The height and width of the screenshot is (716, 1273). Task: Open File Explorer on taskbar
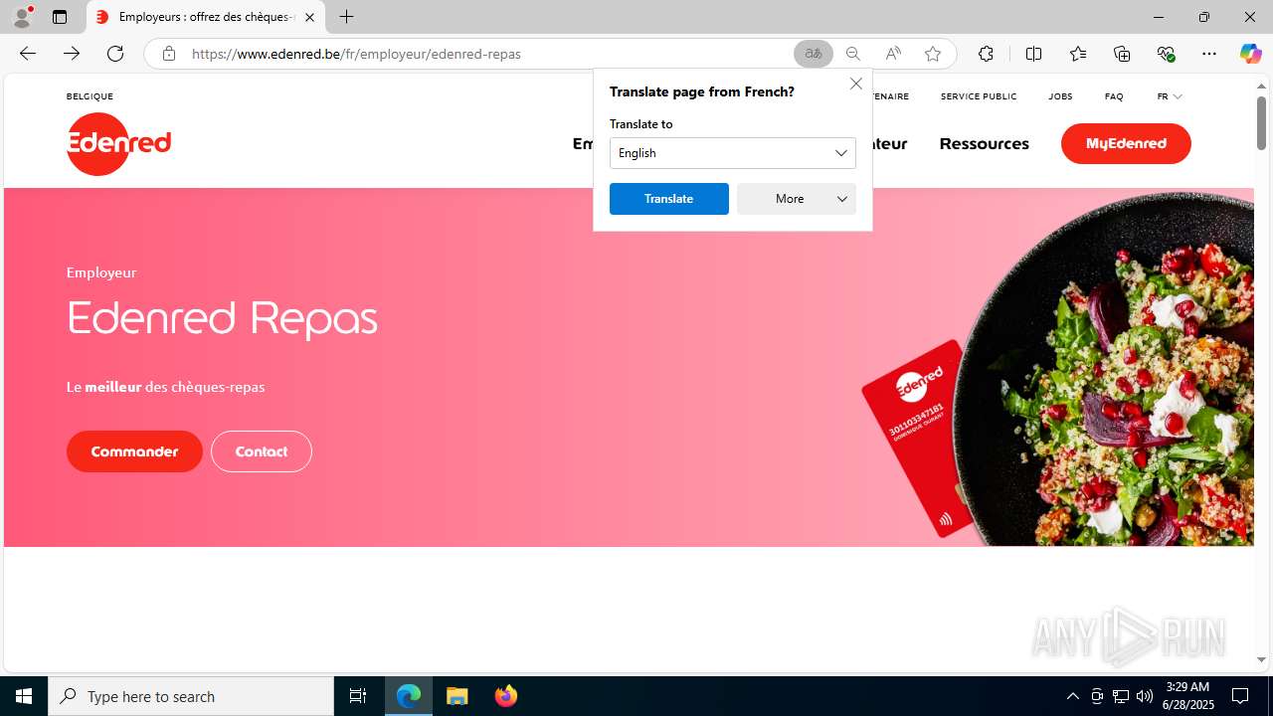(456, 696)
